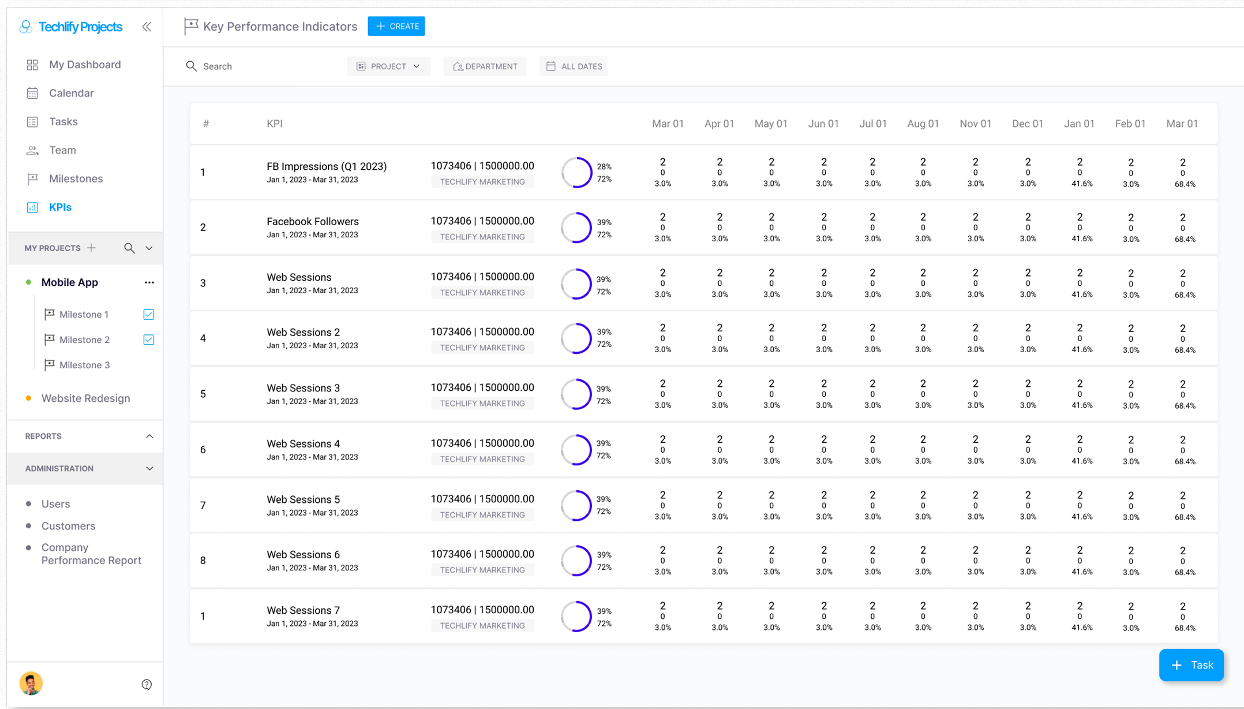The height and width of the screenshot is (709, 1244).
Task: Add a project with plus icon
Action: tap(91, 248)
